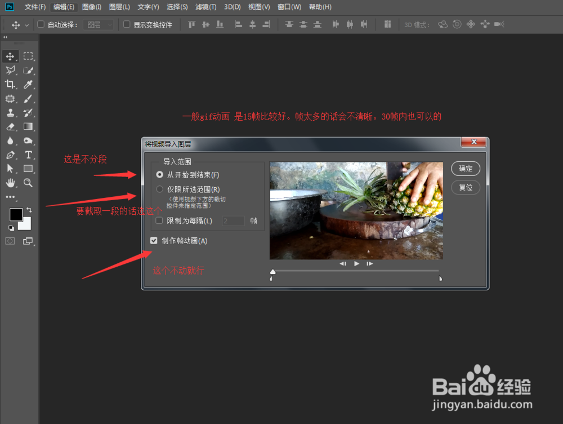Click the 复位 button
The width and height of the screenshot is (563, 424).
(x=466, y=187)
